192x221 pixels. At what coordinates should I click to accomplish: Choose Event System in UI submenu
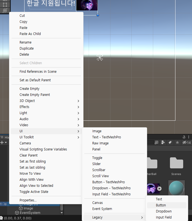114,209
